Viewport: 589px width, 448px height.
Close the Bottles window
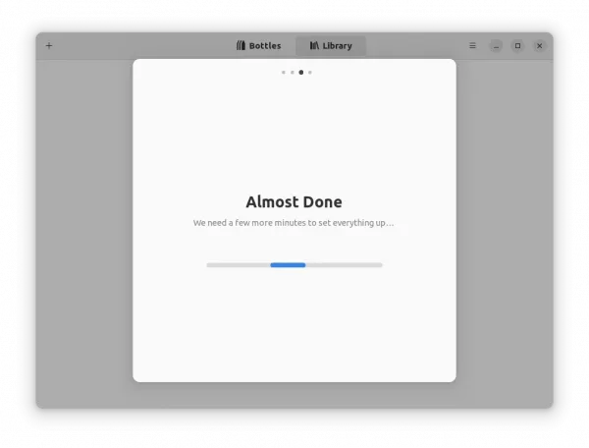coord(539,45)
